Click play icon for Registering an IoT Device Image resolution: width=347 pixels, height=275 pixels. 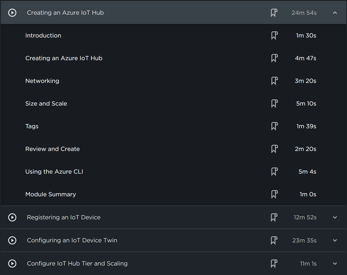pyautogui.click(x=12, y=218)
